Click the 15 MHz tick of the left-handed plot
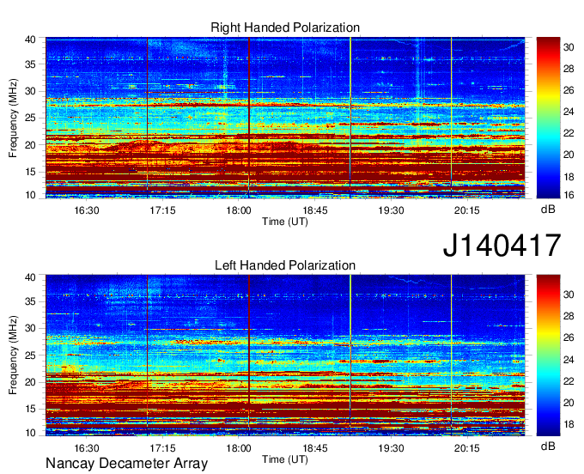The height and width of the screenshot is (474, 584). coord(30,410)
